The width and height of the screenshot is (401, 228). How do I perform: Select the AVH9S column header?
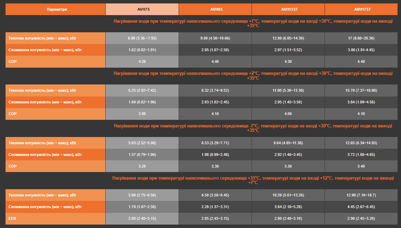pyautogui.click(x=215, y=9)
